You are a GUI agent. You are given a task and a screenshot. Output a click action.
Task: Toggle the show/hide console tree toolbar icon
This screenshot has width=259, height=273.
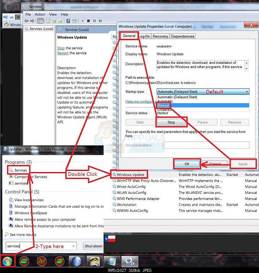point(40,21)
